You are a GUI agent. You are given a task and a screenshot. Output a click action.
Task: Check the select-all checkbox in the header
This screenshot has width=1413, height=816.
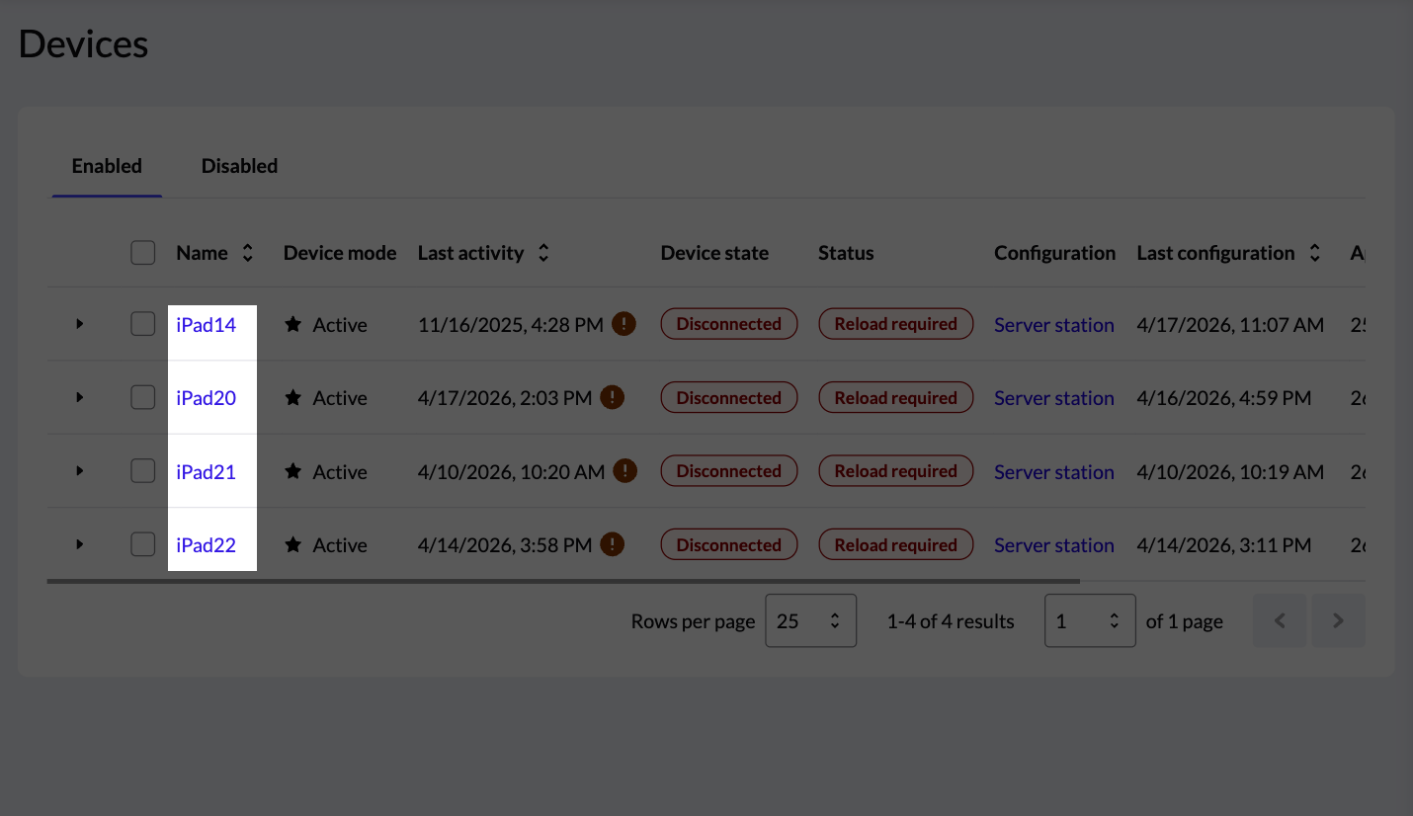click(x=142, y=253)
